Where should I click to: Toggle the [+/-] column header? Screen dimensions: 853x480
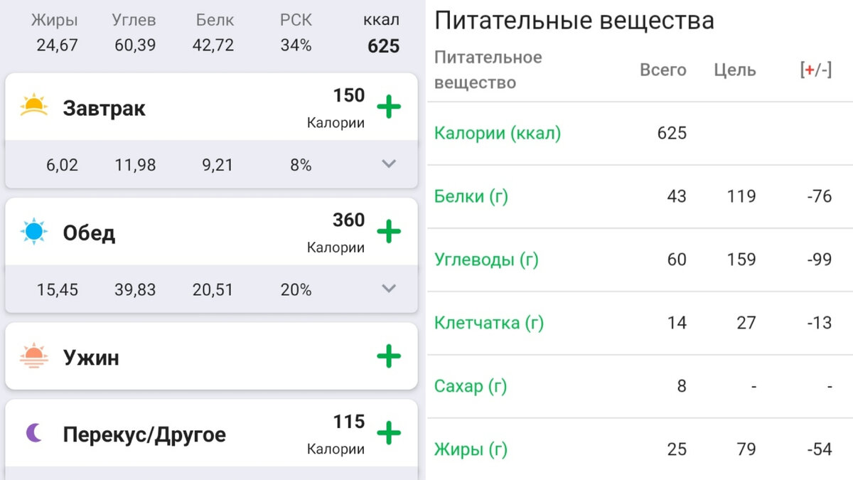[x=816, y=70]
